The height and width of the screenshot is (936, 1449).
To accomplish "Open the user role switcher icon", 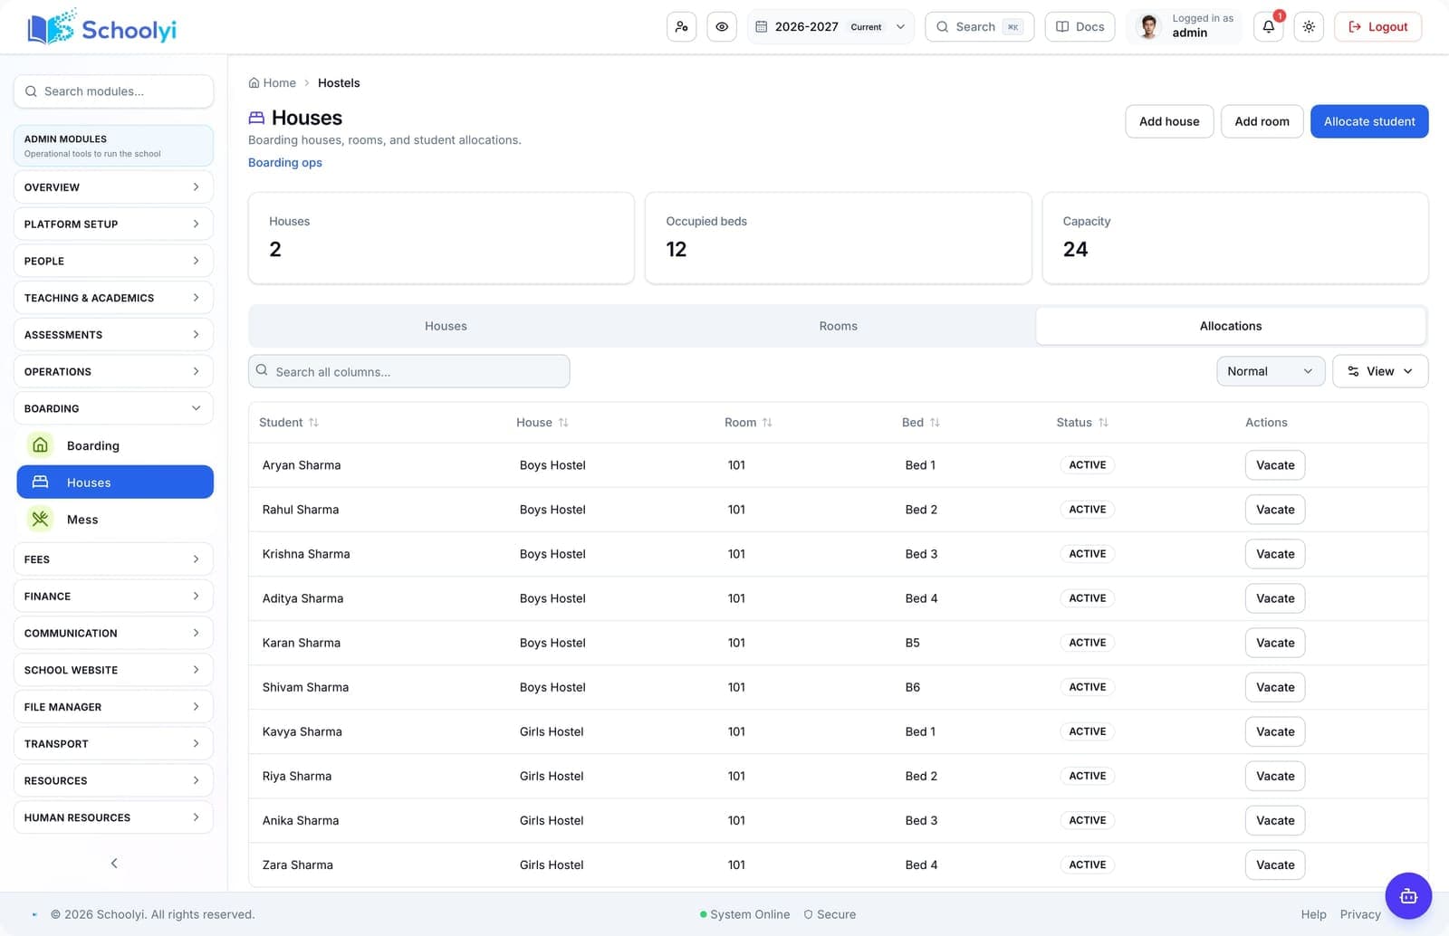I will [681, 27].
